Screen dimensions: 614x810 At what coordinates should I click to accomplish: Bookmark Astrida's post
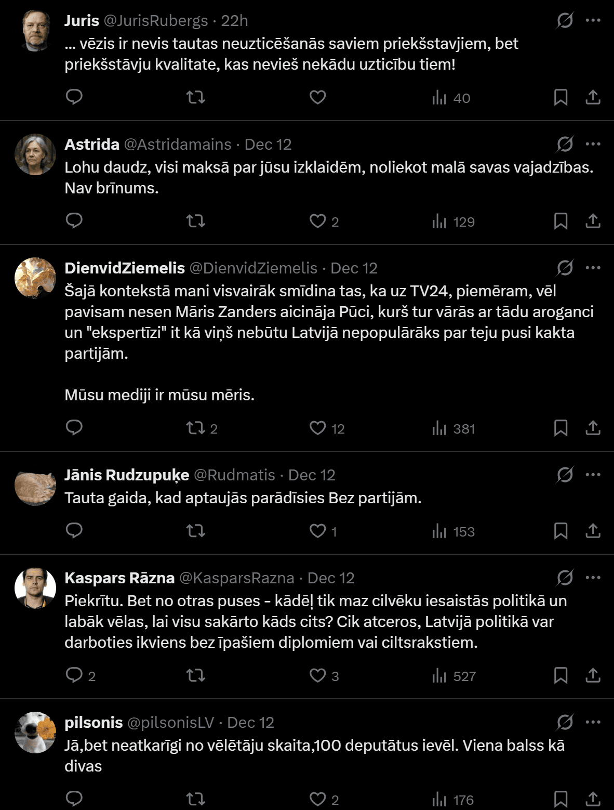tap(560, 221)
